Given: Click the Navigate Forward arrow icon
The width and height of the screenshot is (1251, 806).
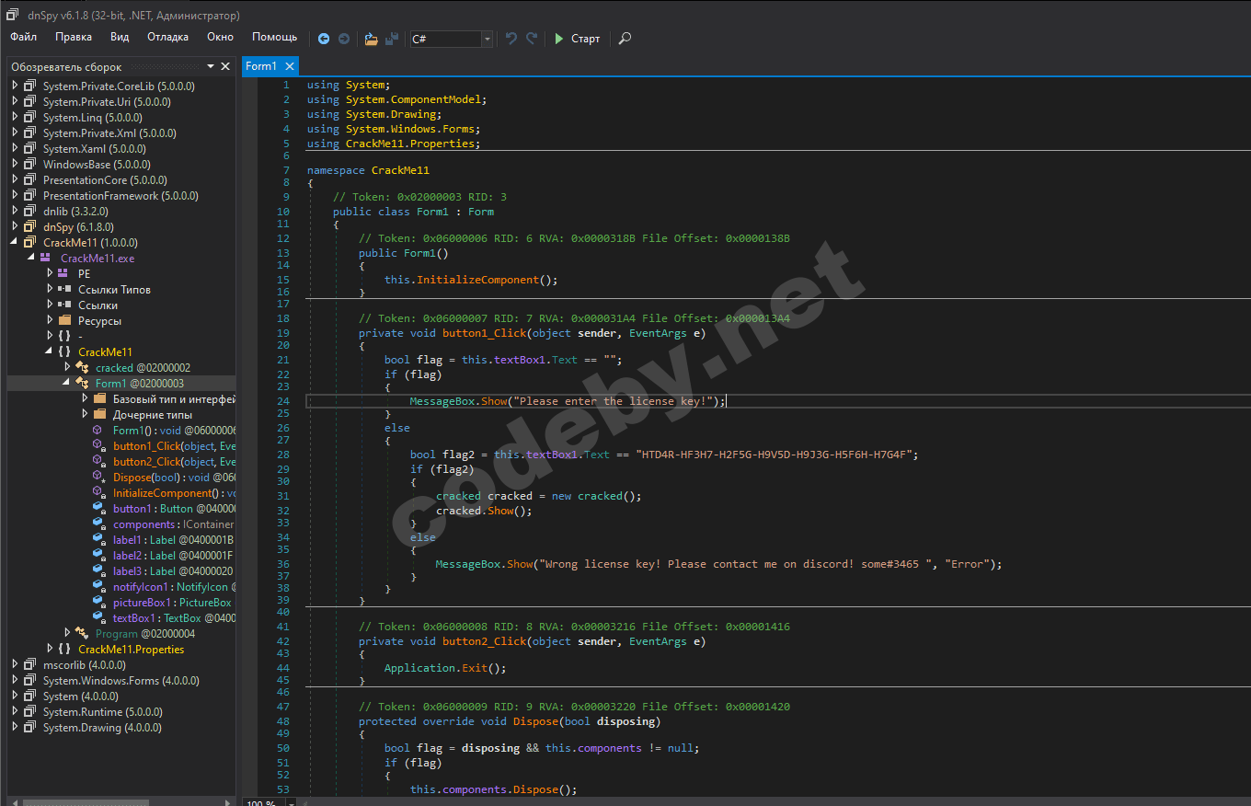Looking at the screenshot, I should click(344, 39).
